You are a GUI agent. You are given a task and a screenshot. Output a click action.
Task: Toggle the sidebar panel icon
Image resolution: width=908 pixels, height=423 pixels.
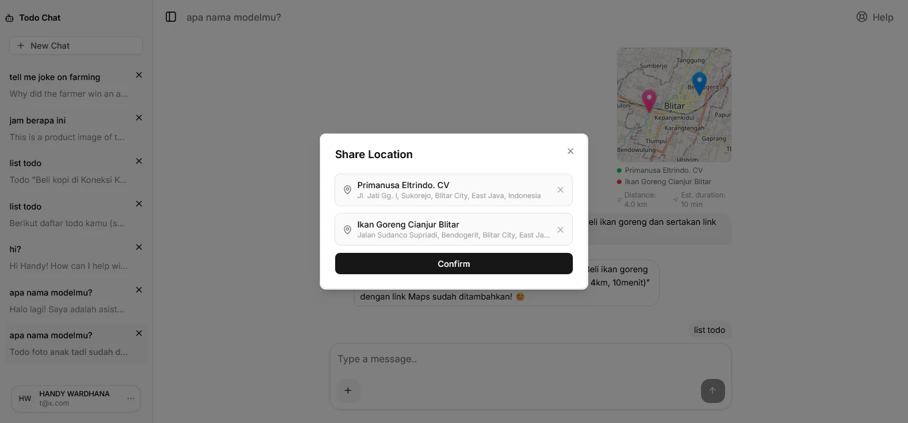(x=171, y=17)
